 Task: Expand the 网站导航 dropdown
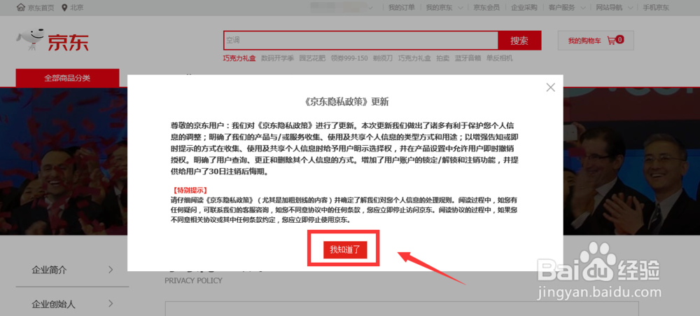coord(615,8)
